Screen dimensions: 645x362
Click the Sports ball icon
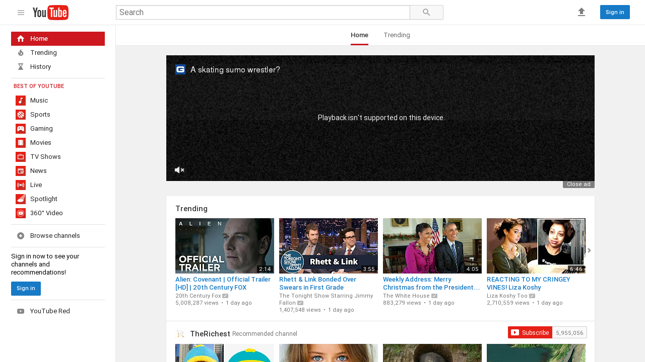click(x=21, y=115)
